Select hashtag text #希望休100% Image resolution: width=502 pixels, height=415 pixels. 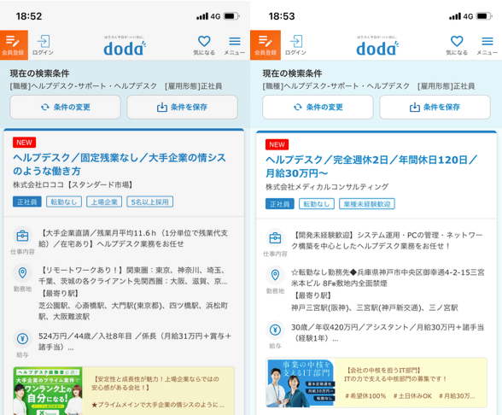tap(365, 396)
